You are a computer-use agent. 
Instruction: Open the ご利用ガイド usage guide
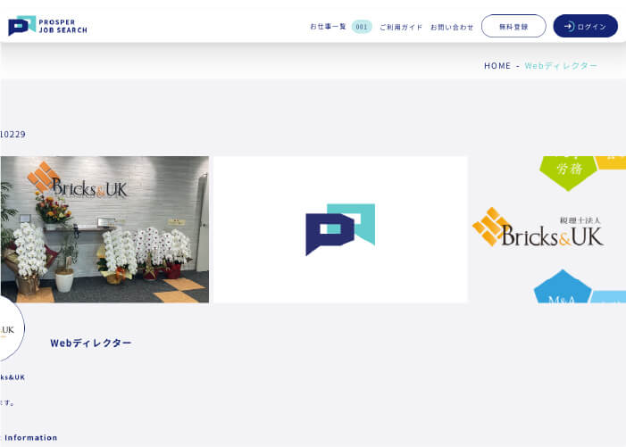[401, 27]
